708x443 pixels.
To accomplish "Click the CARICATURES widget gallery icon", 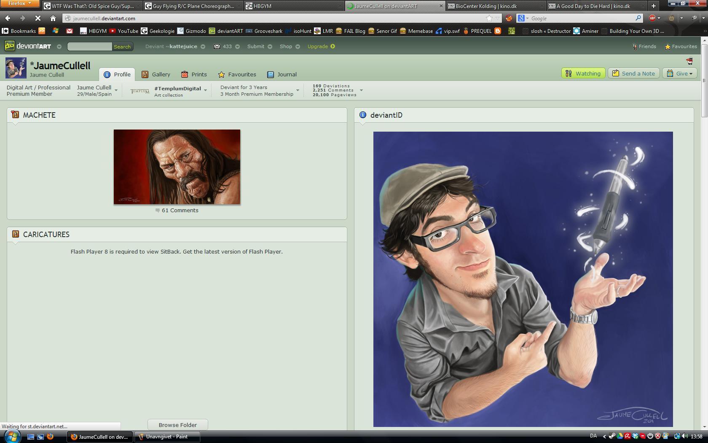I will (x=15, y=234).
